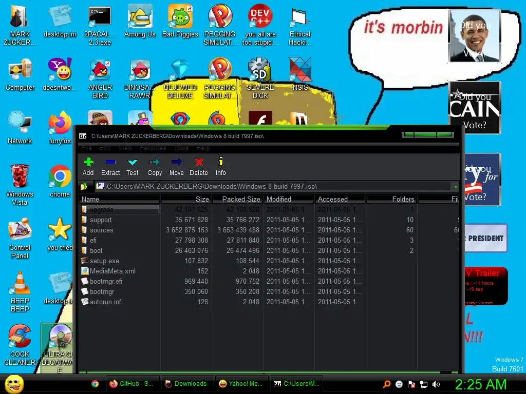The image size is (526, 394).
Task: Sort by the Modified column header
Action: [x=289, y=199]
